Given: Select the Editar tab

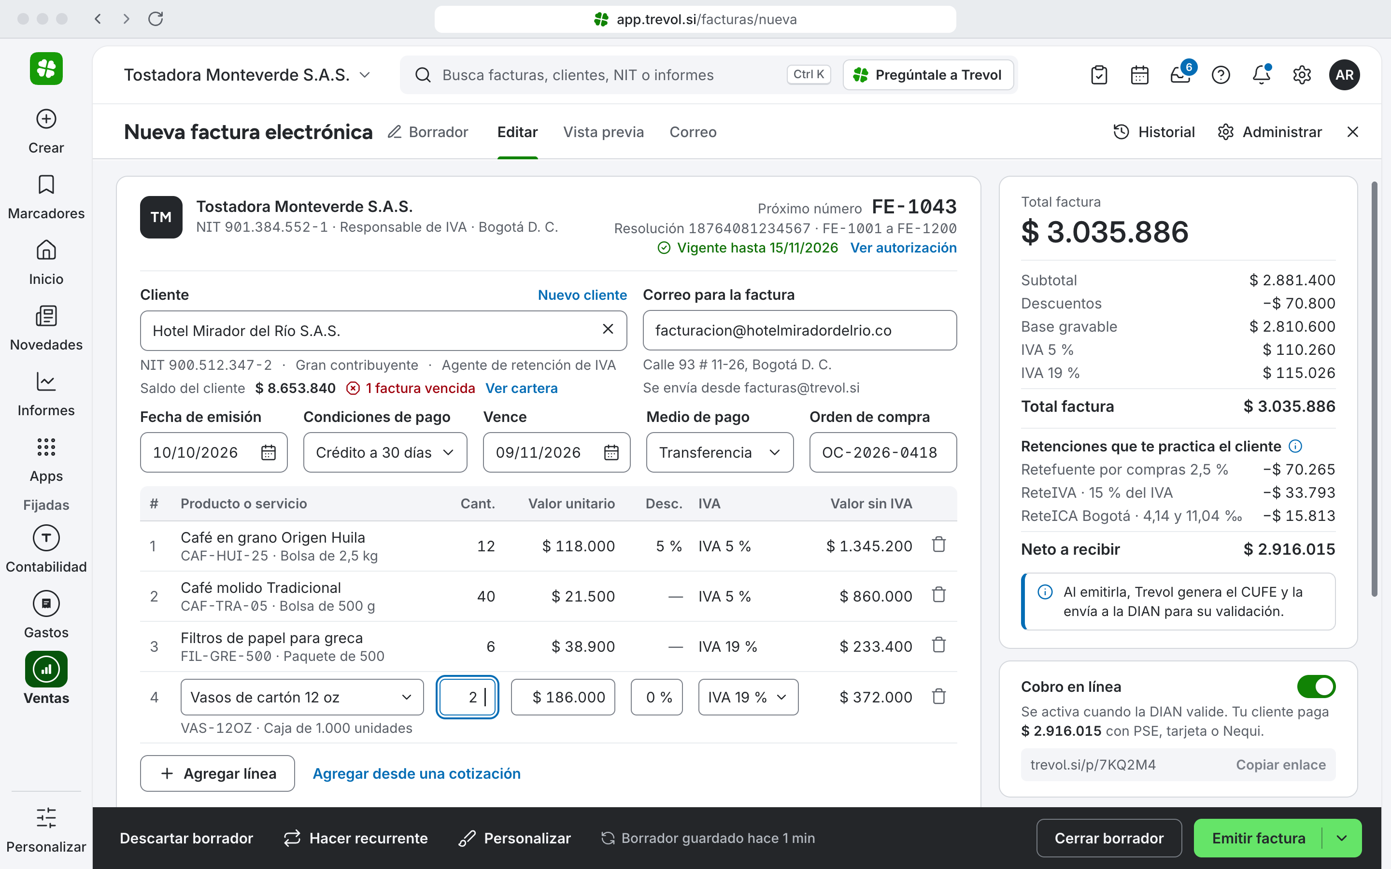Looking at the screenshot, I should 517,132.
